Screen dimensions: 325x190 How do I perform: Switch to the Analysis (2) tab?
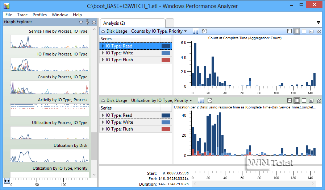tap(133, 23)
